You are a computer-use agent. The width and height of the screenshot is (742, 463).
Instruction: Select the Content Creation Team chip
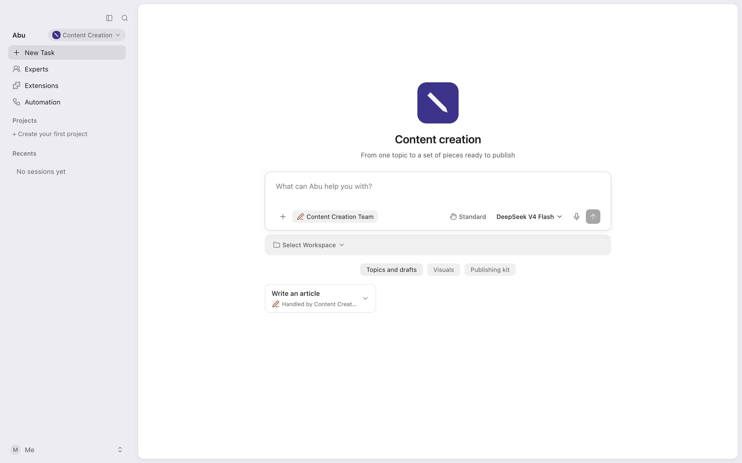pos(335,217)
